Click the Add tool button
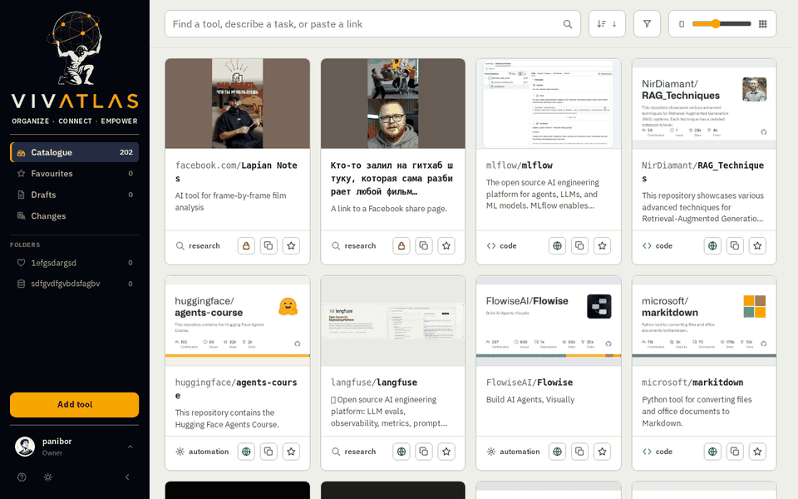 tap(74, 404)
